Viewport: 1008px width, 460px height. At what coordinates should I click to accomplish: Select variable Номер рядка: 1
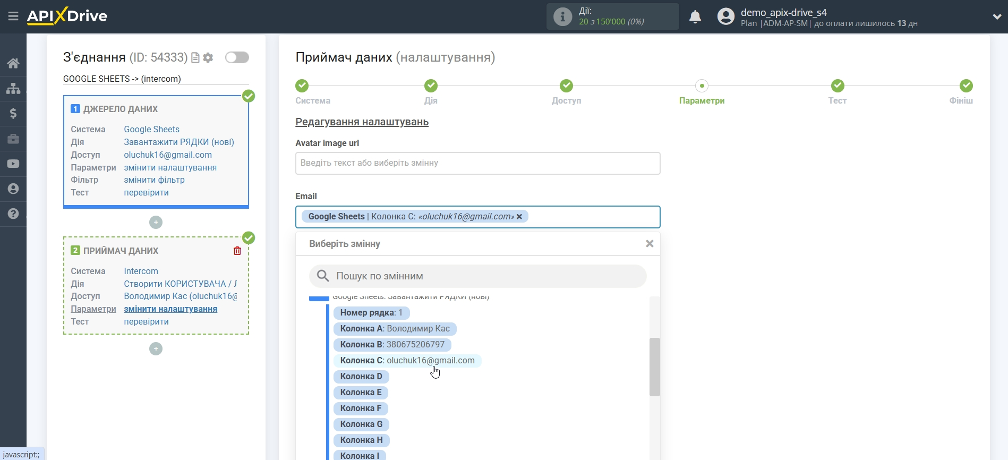(371, 313)
